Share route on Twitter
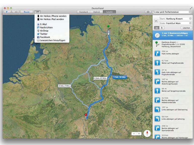 tap(52, 34)
